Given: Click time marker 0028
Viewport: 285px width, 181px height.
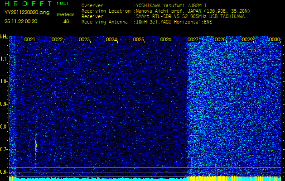Looking at the screenshot, I should tap(220, 39).
